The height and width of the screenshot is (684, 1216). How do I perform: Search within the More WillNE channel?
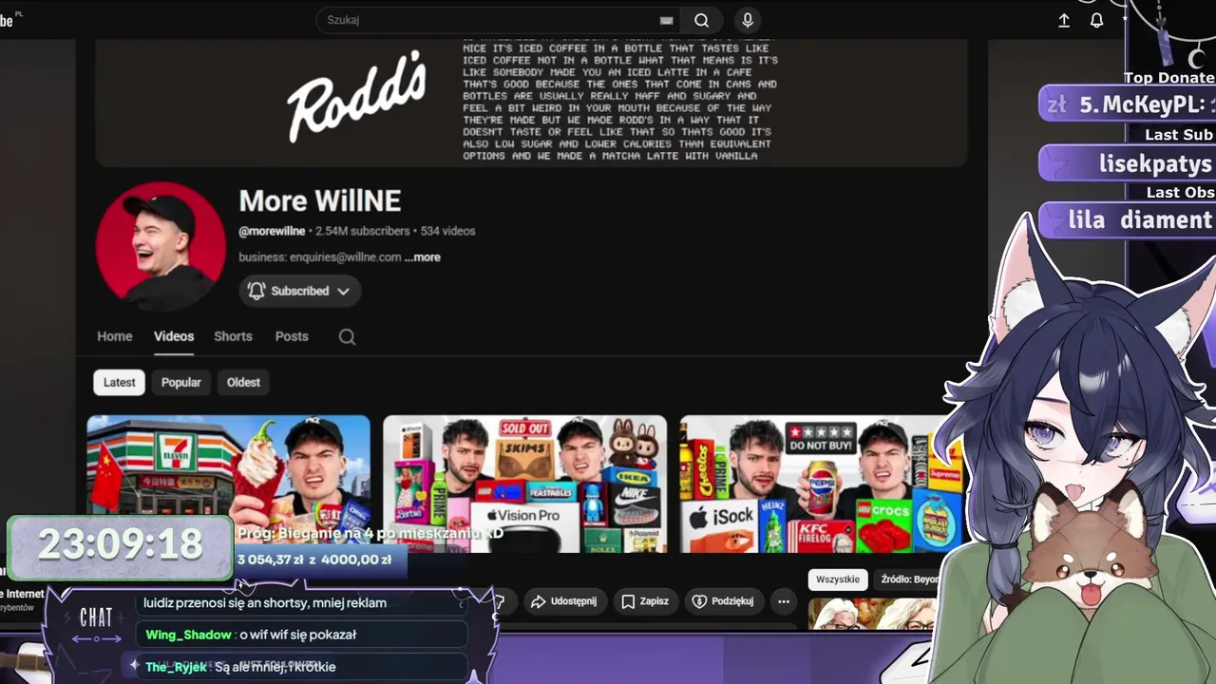coord(347,336)
